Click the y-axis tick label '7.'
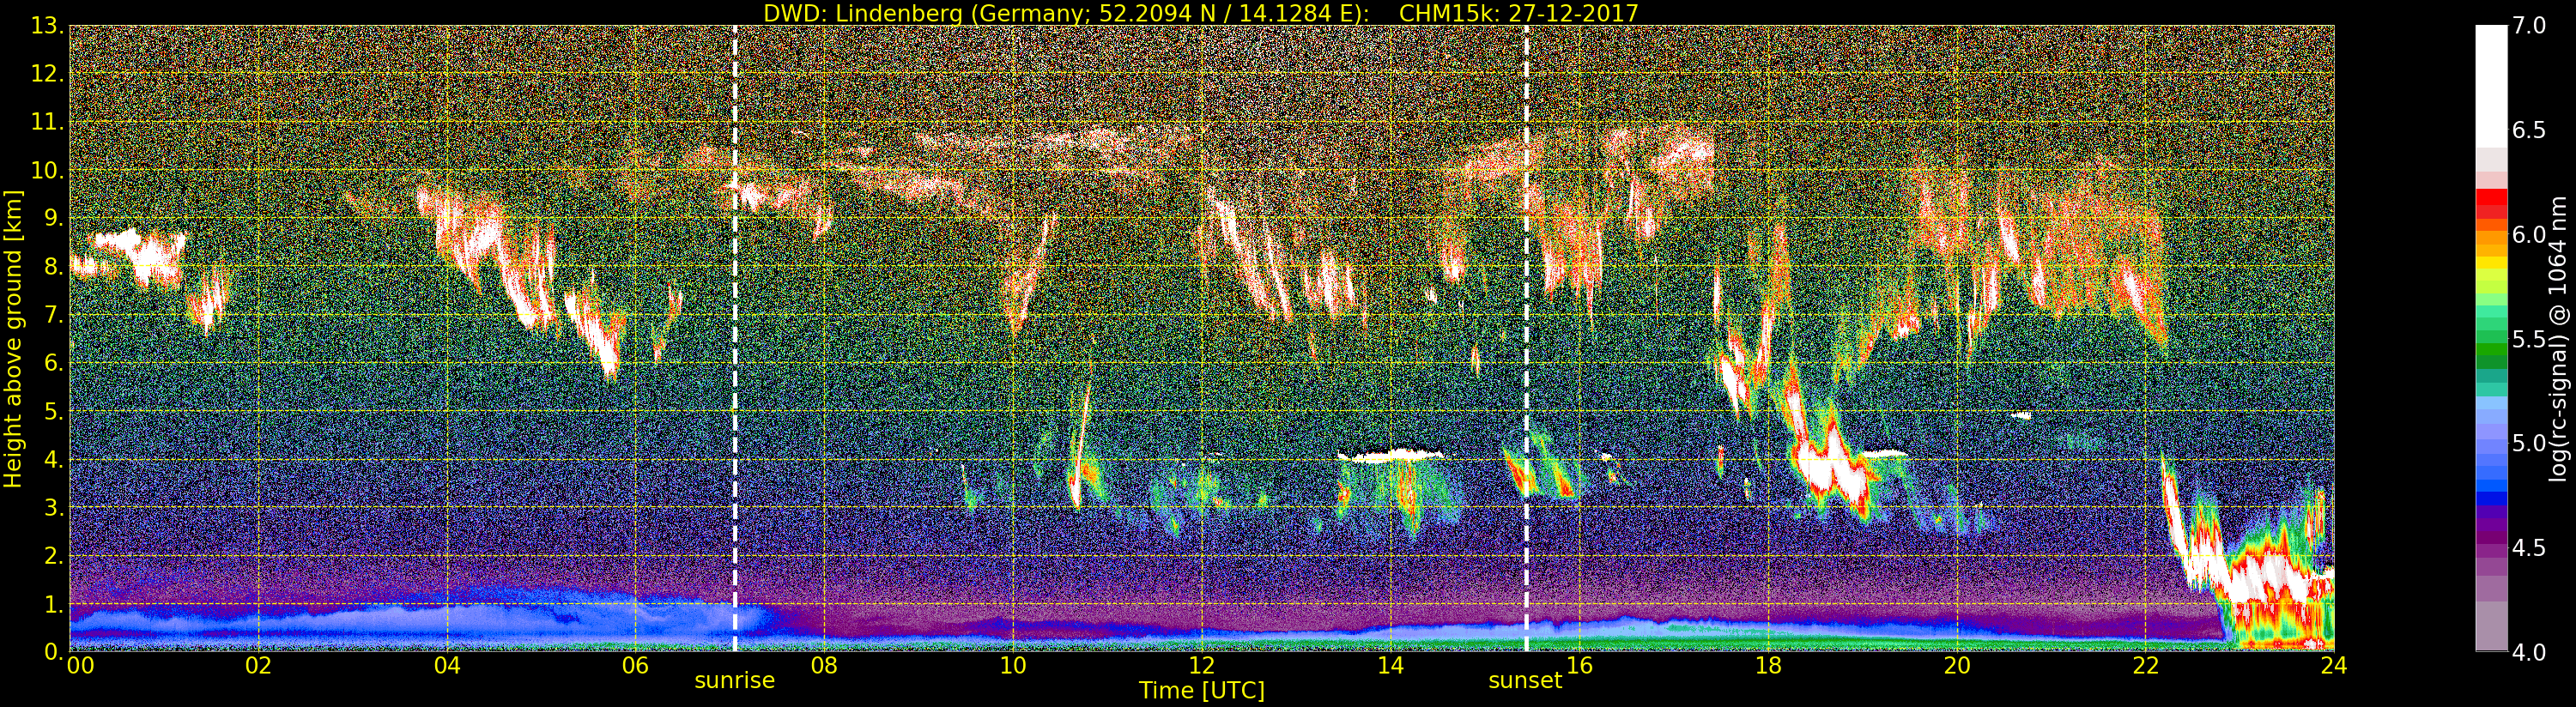Image resolution: width=2576 pixels, height=707 pixels. (54, 316)
